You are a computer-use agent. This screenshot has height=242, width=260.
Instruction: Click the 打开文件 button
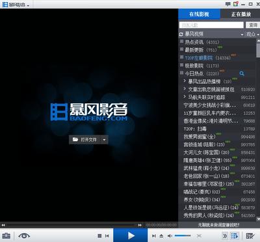point(84,140)
